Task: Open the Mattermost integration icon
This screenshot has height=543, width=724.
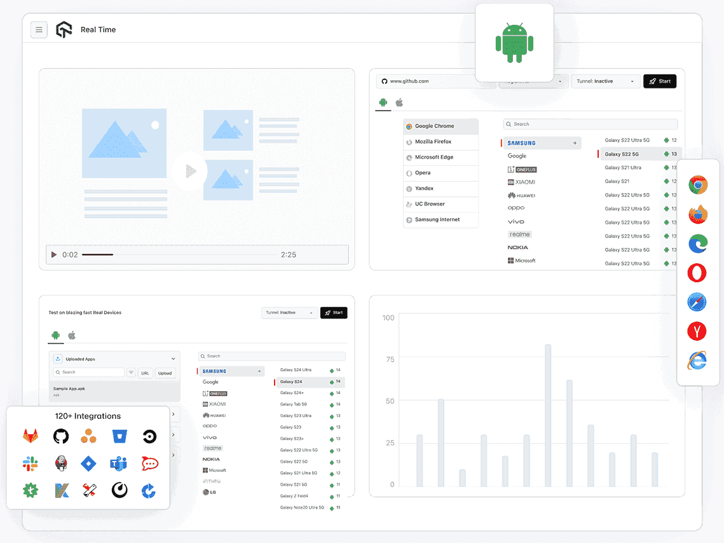Action: [120, 490]
